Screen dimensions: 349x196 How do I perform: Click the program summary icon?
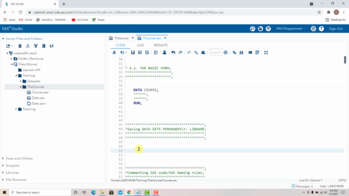pos(156,53)
